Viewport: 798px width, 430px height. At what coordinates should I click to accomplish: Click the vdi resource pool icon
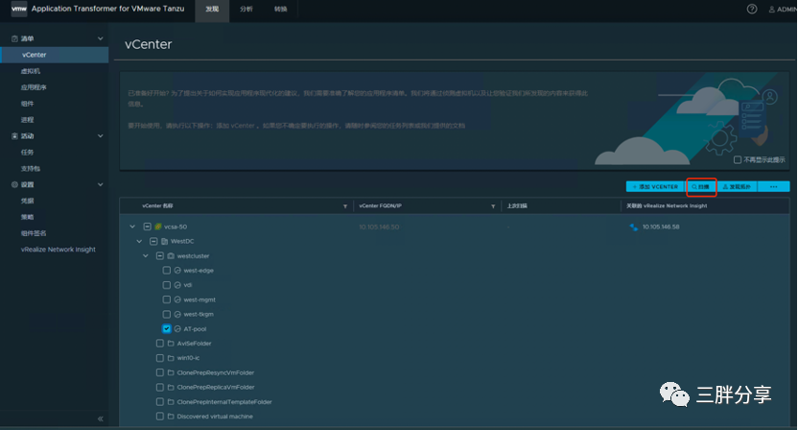click(177, 285)
